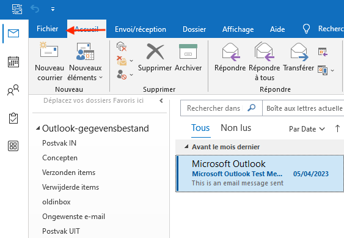This screenshot has height=238, width=344.
Task: Collapse the Outlook-gegevensbestand tree
Action: click(38, 128)
